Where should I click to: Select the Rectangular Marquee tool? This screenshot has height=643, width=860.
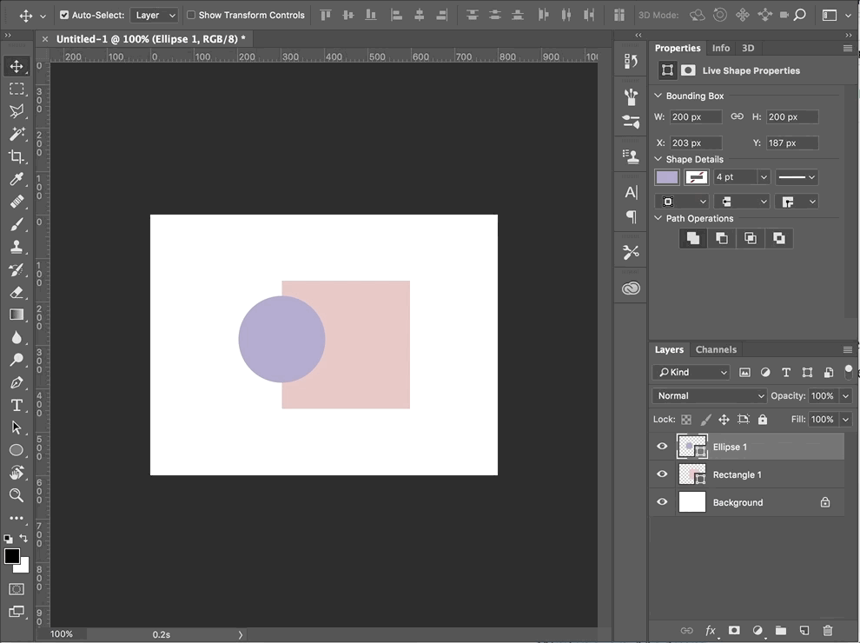[x=17, y=89]
